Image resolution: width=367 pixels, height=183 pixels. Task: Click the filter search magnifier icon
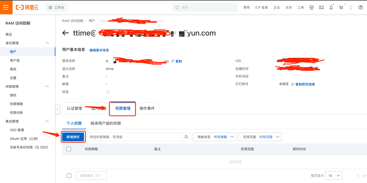coord(186,137)
